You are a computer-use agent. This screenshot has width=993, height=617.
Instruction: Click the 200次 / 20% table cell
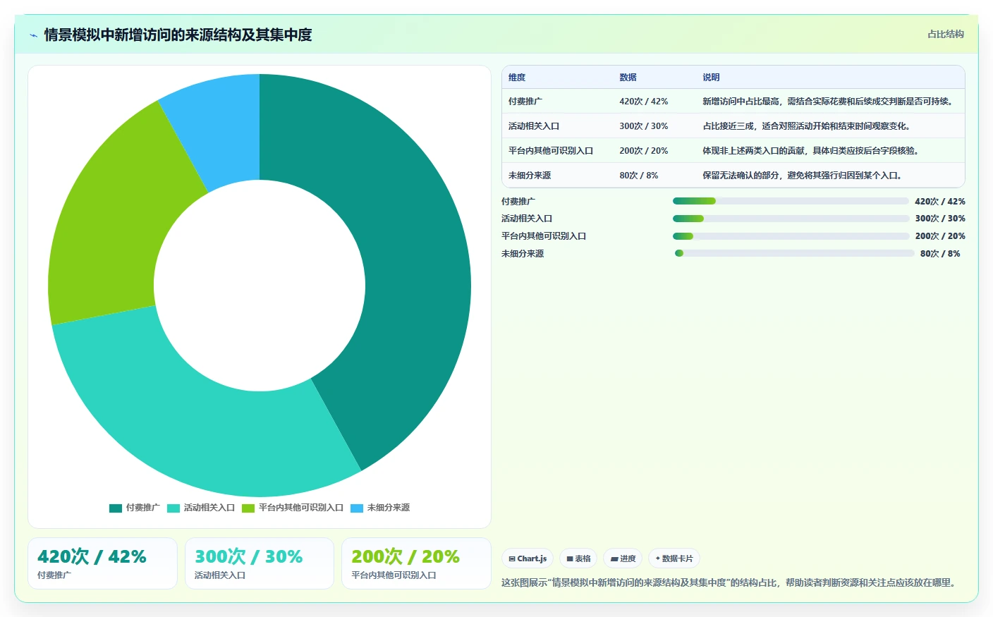coord(644,151)
